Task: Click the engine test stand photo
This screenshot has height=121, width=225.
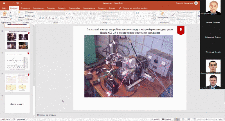Action: (x=129, y=66)
